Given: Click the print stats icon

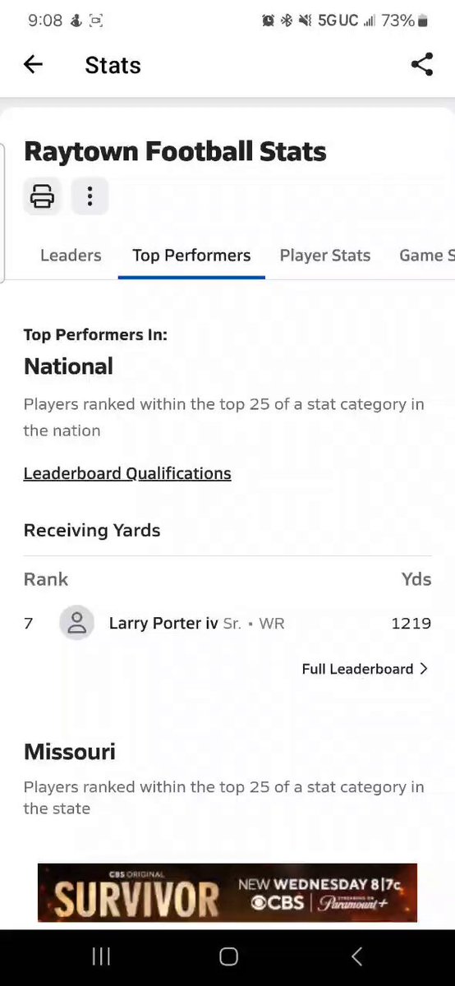Looking at the screenshot, I should (42, 196).
